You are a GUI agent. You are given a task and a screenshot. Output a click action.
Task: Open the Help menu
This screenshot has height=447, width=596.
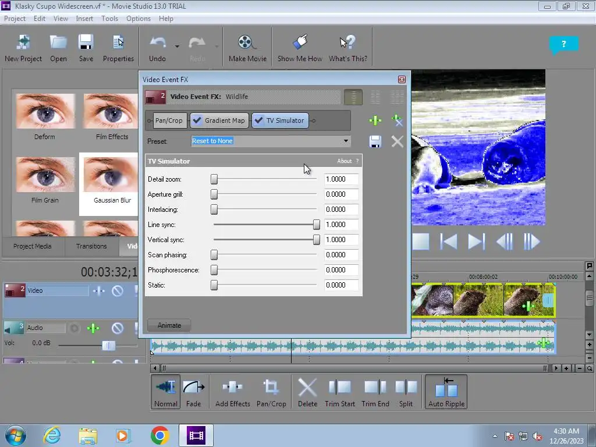pyautogui.click(x=166, y=19)
